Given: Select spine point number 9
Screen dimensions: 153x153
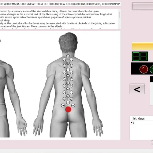Looking at the screenshot, I should [x=68, y=56].
